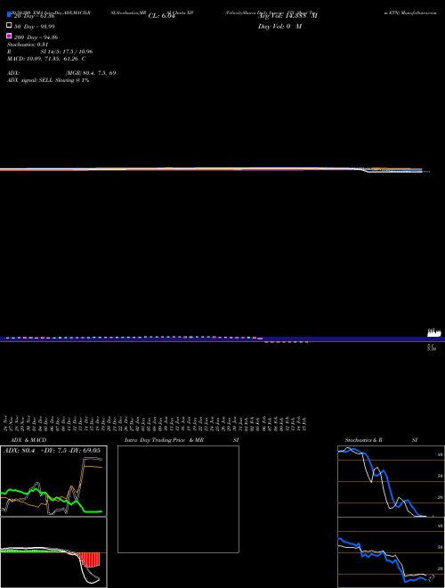
Task: Click the MoneyInSates.com watermark link in the header
Action: click(x=418, y=12)
